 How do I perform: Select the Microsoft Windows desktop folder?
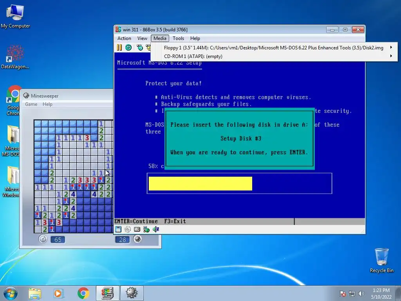click(11, 181)
